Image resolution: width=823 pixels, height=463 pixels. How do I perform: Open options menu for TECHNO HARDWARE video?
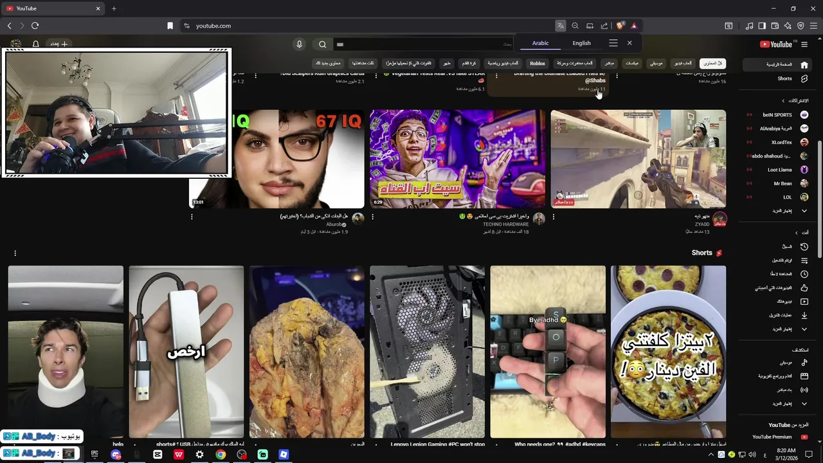click(372, 217)
